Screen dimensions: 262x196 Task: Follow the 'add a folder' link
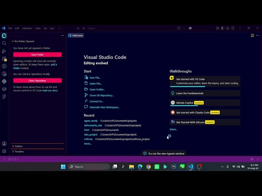pos(54,65)
